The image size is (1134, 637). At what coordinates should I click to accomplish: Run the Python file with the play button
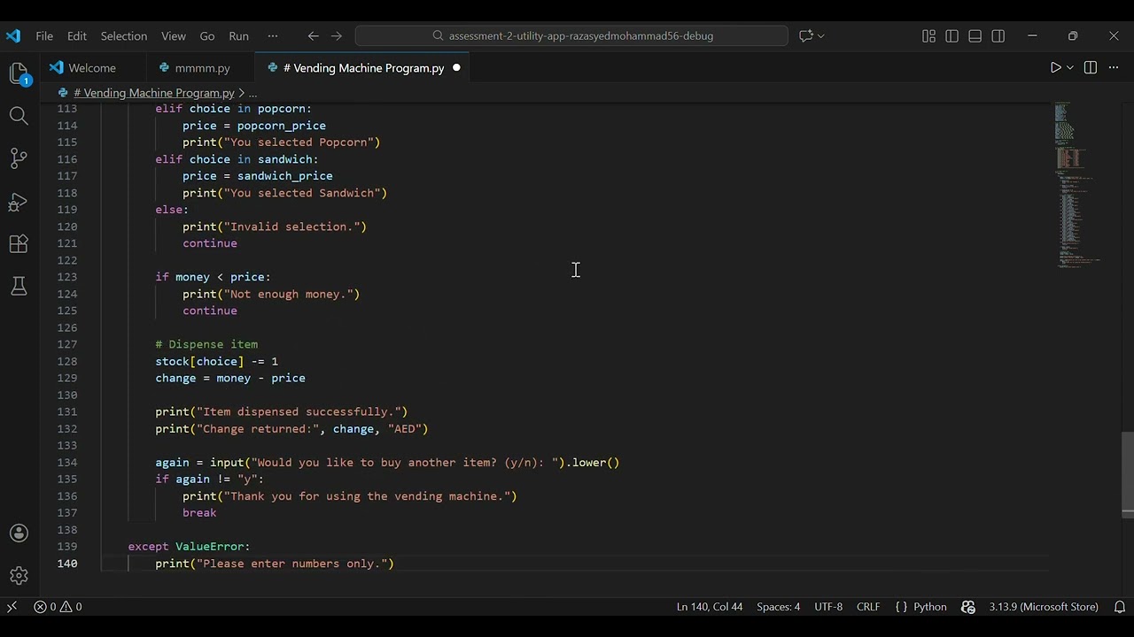coord(1055,68)
